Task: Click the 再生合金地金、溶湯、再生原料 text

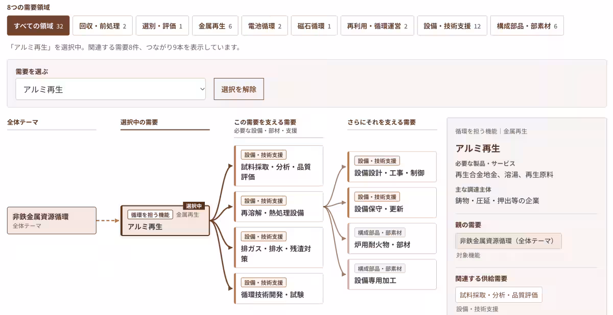Action: (504, 174)
